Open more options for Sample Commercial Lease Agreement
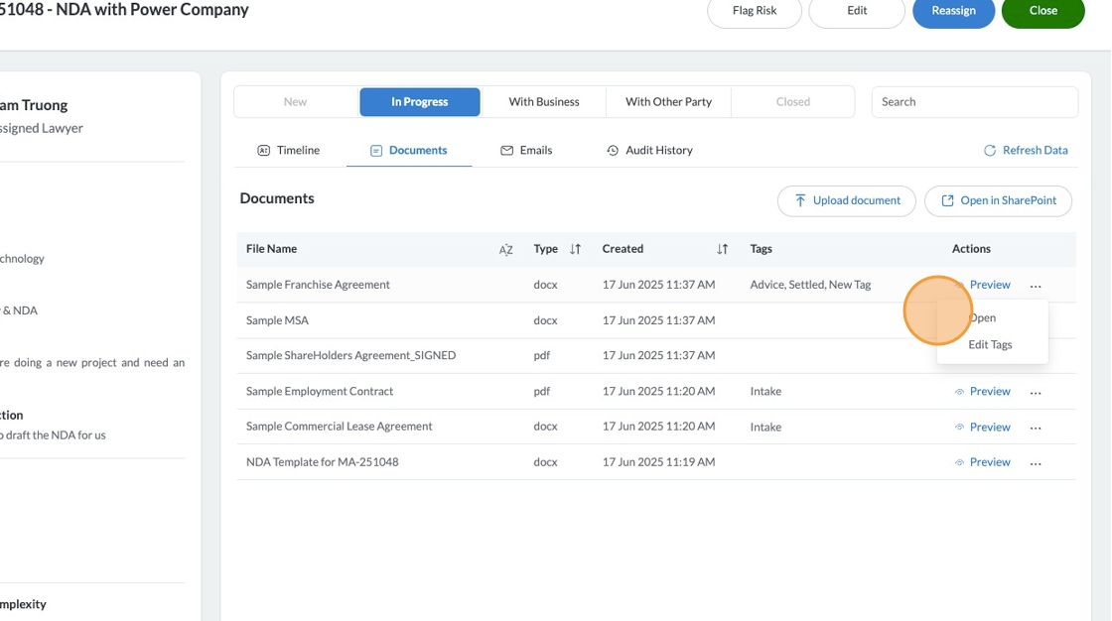This screenshot has width=1112, height=621. [x=1036, y=429]
